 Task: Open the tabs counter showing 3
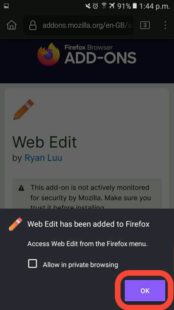(x=145, y=25)
